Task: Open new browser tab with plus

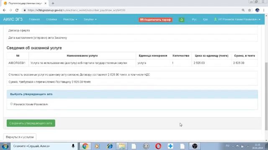Action: pos(53,3)
